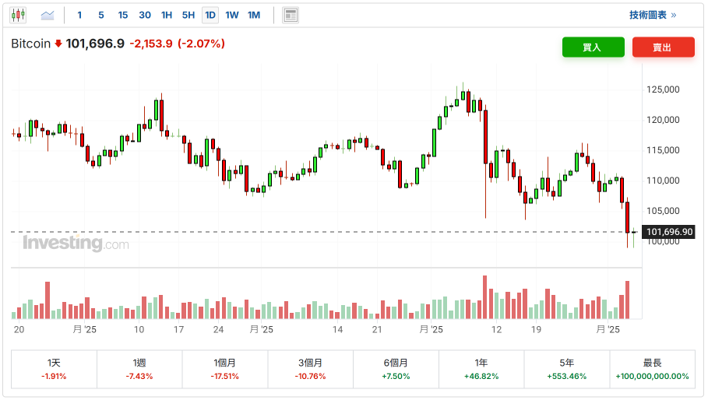708x400 pixels.
Task: Select the 1-minute interval
Action: (x=79, y=15)
